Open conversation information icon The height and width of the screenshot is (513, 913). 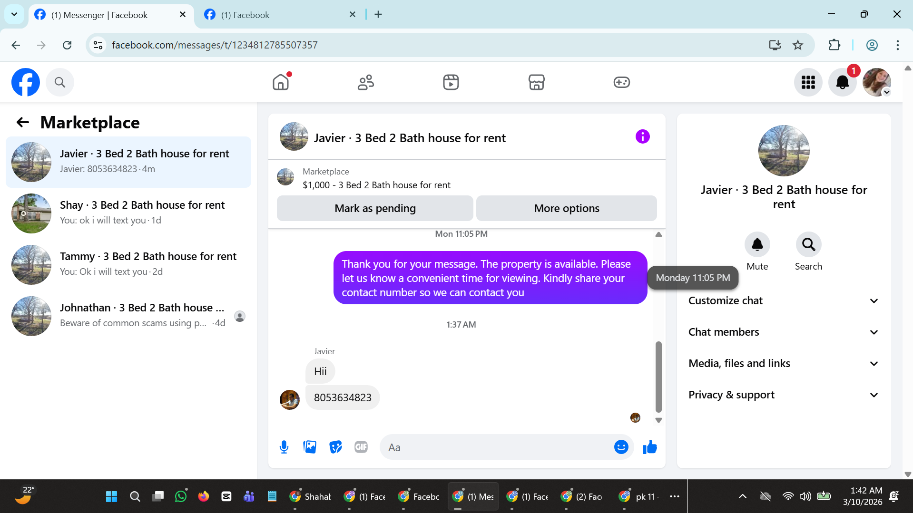pyautogui.click(x=642, y=137)
